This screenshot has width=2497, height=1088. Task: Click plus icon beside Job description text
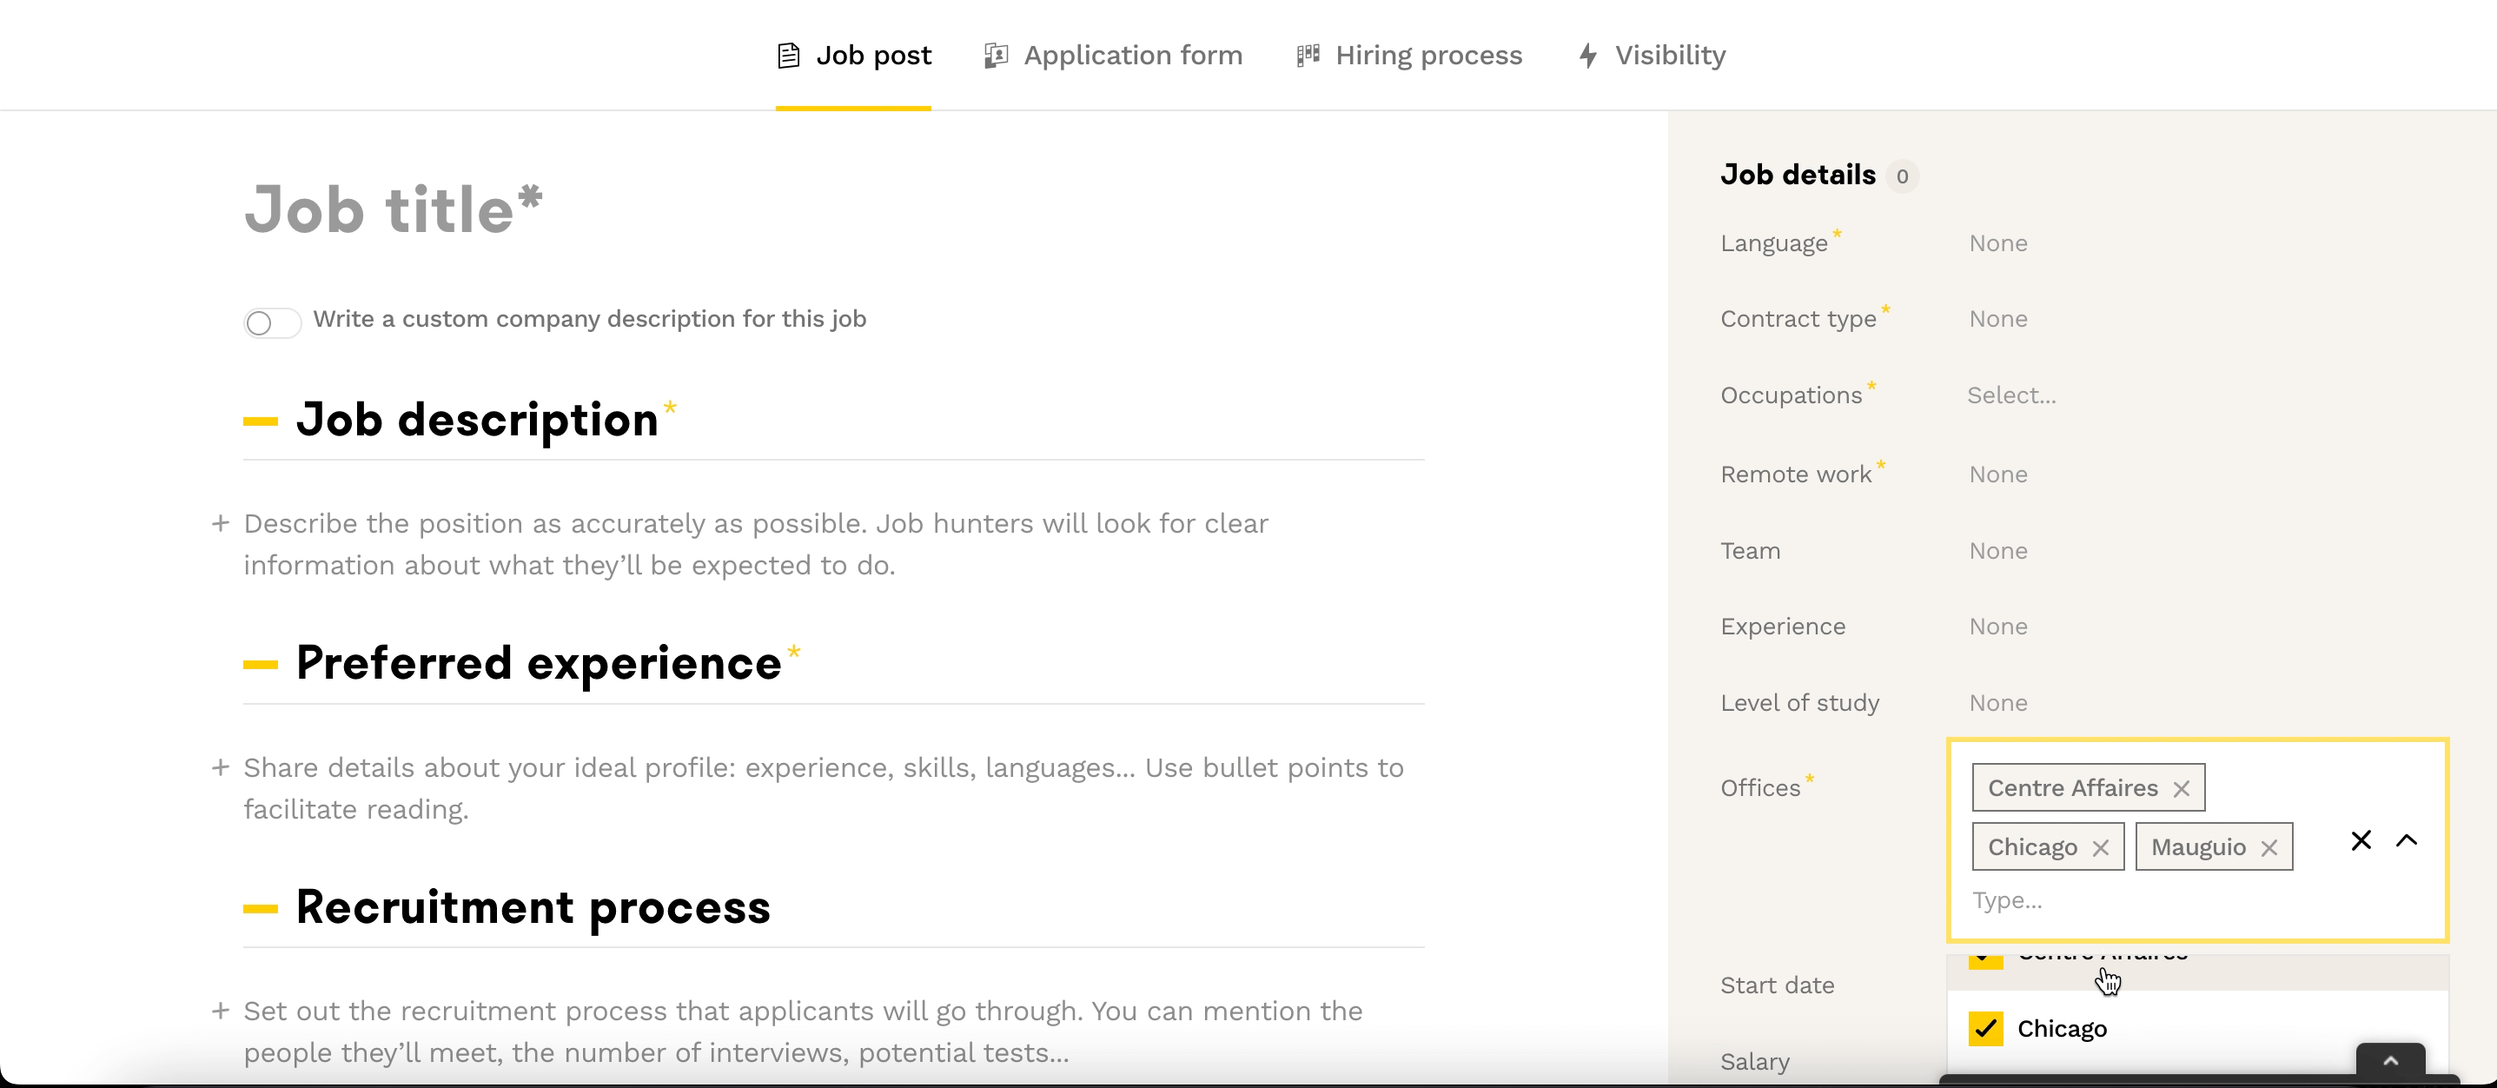(x=220, y=524)
